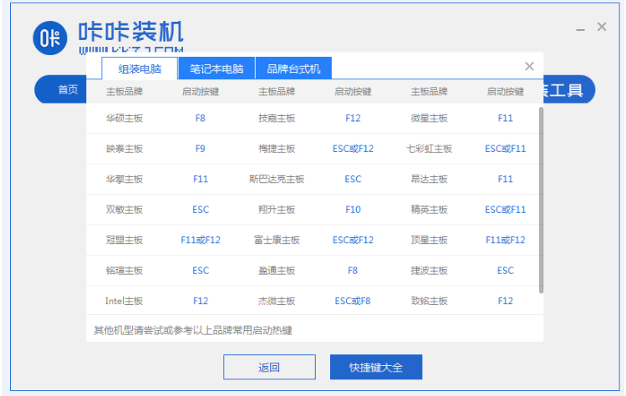Open the 笔记本电脑 tab
This screenshot has height=396, width=626.
tap(216, 69)
